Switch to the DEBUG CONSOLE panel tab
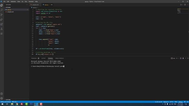189x106 pixels. 59,58
